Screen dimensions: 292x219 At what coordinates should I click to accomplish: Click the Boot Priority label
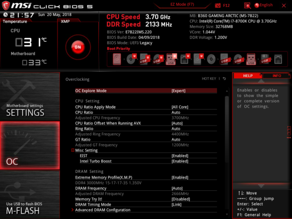(x=118, y=49)
